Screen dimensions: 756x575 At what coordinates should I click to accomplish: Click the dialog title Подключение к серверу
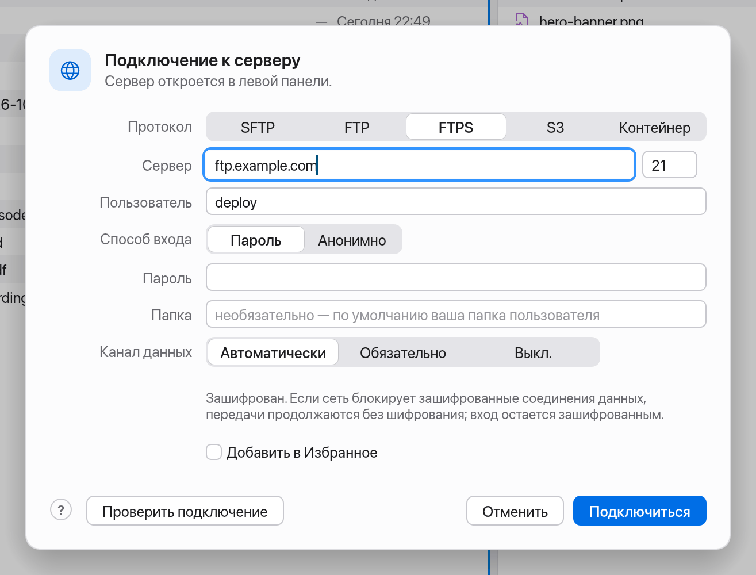[x=202, y=60]
